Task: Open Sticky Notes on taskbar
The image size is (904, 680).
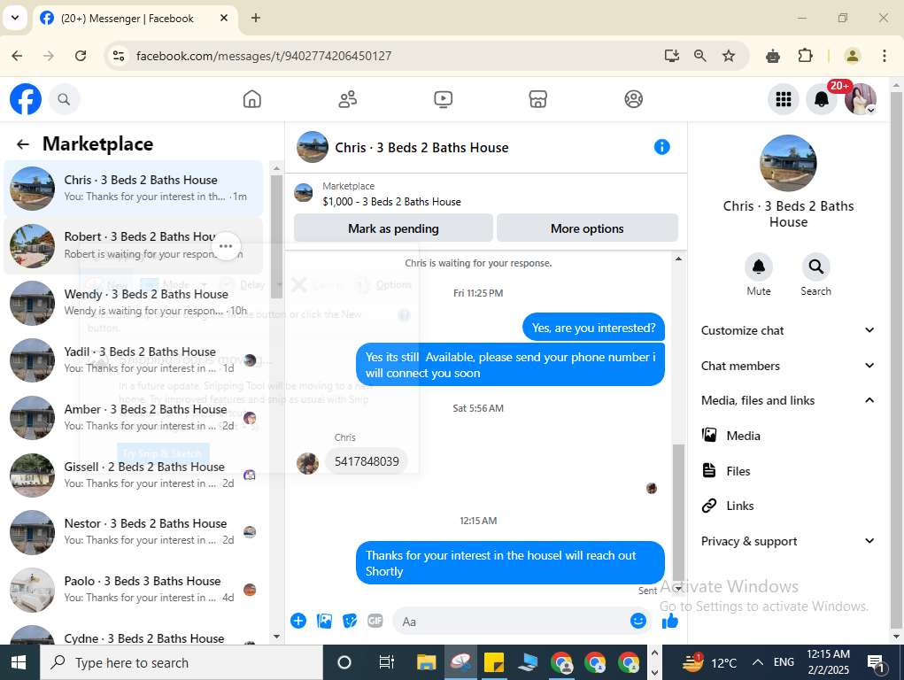Action: tap(494, 662)
